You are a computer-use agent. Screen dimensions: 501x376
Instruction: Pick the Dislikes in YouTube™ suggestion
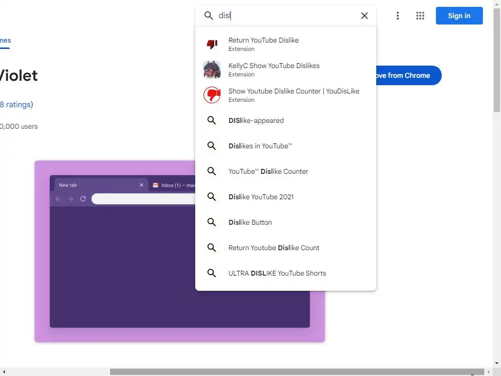click(x=286, y=146)
